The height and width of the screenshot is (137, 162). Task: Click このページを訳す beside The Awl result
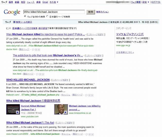click(65, 123)
